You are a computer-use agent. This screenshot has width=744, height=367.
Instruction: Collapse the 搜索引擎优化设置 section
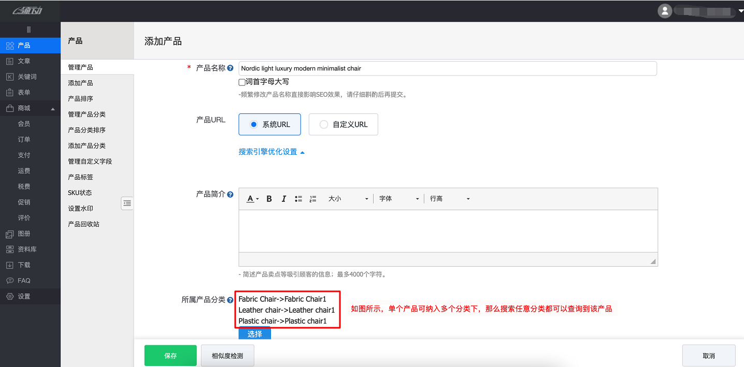(x=271, y=152)
